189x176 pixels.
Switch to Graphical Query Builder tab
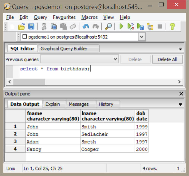[x=69, y=49]
